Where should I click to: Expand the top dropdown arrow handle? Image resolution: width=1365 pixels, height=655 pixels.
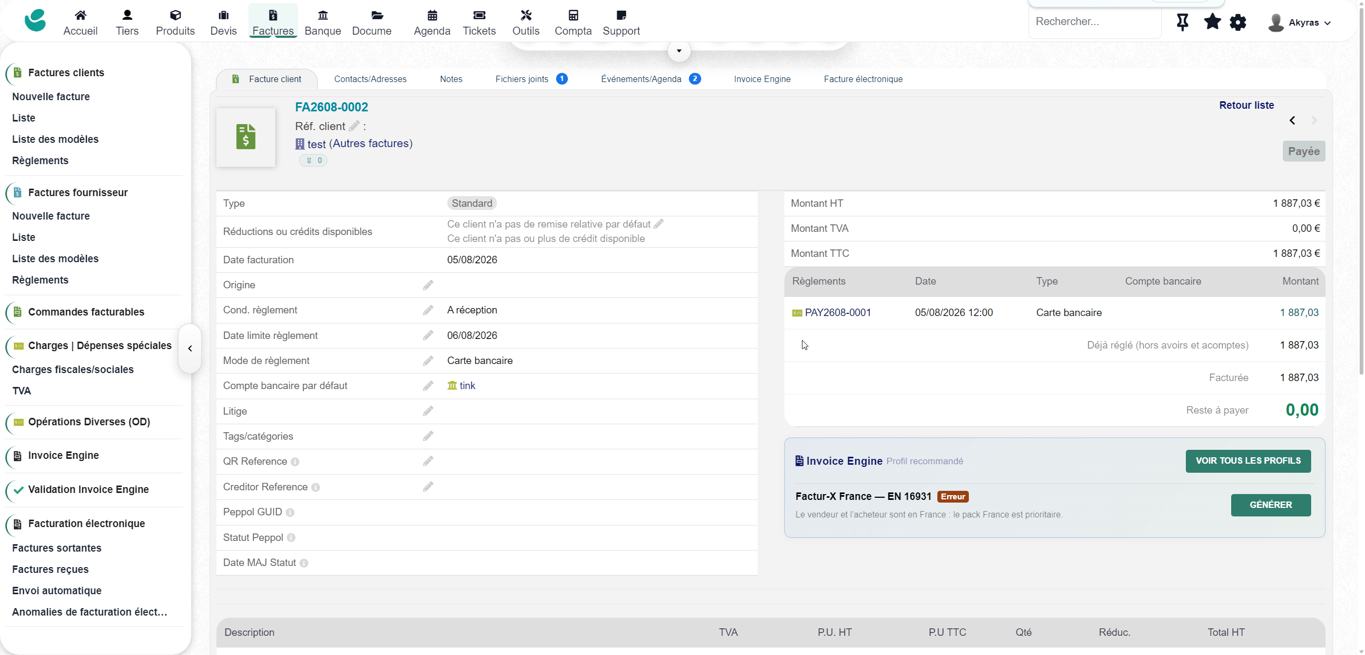click(679, 51)
